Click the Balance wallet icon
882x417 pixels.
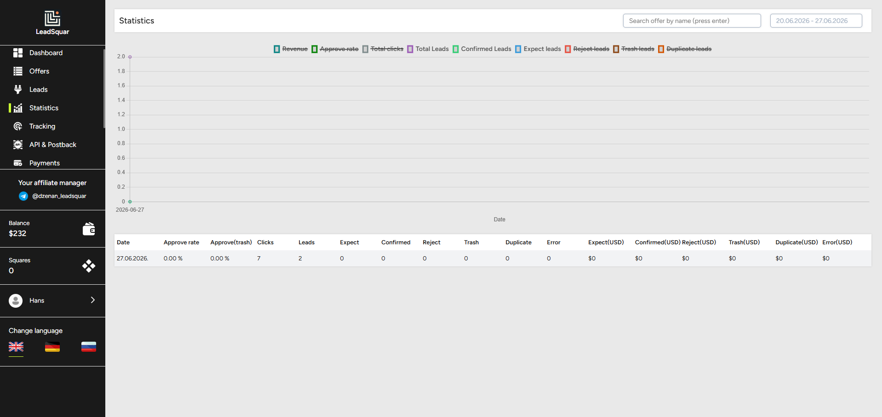pos(89,229)
